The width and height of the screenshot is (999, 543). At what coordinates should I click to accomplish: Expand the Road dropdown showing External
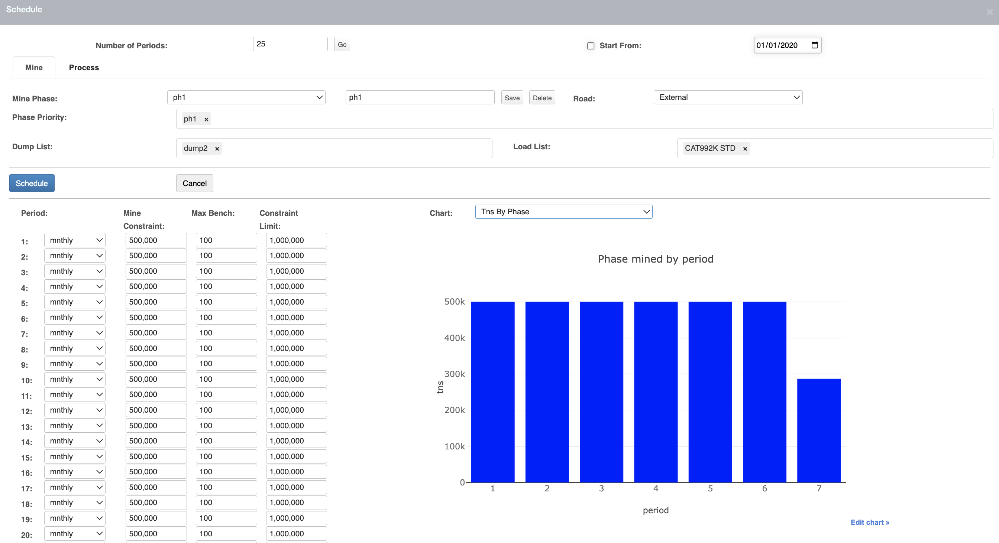coord(728,97)
